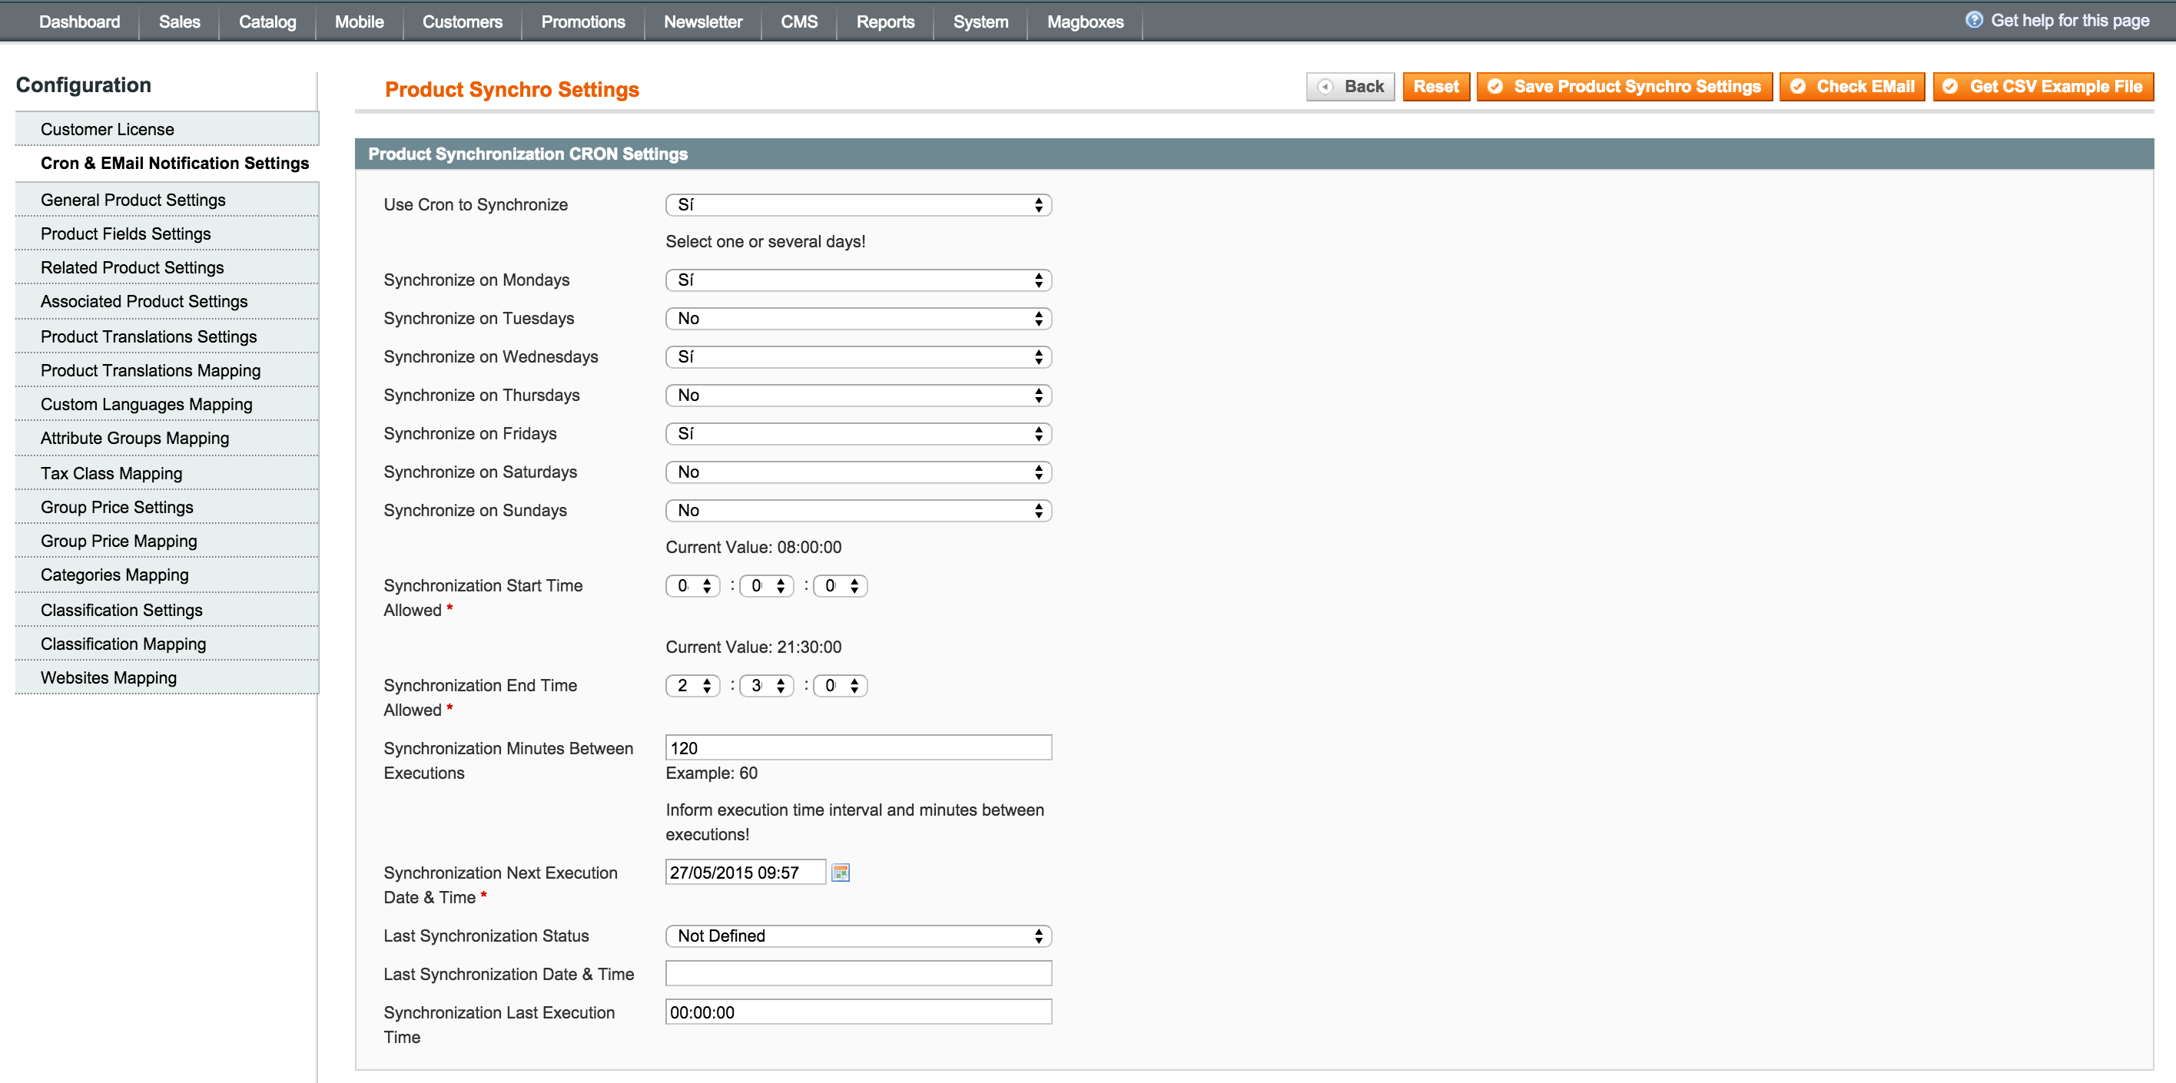Open the Sales menu
Viewport: 2176px width, 1083px height.
(179, 21)
